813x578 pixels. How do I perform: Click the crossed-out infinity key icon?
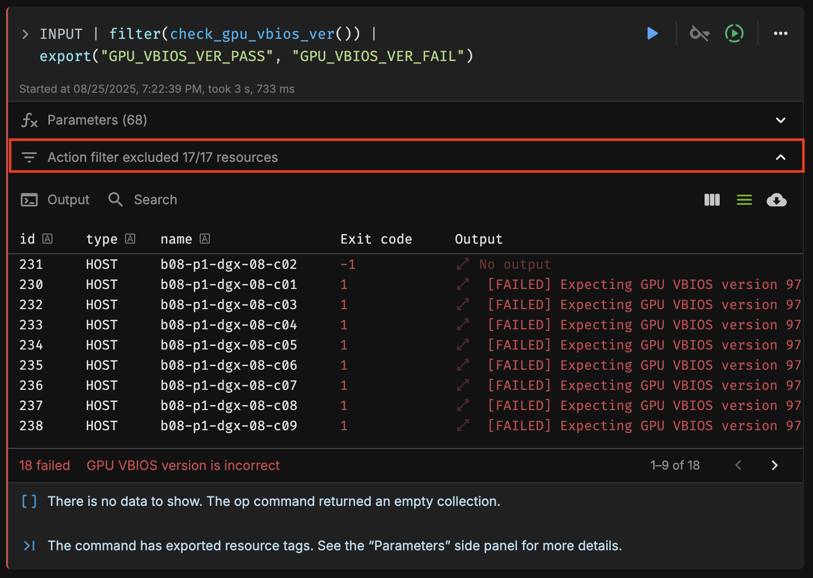coord(700,34)
